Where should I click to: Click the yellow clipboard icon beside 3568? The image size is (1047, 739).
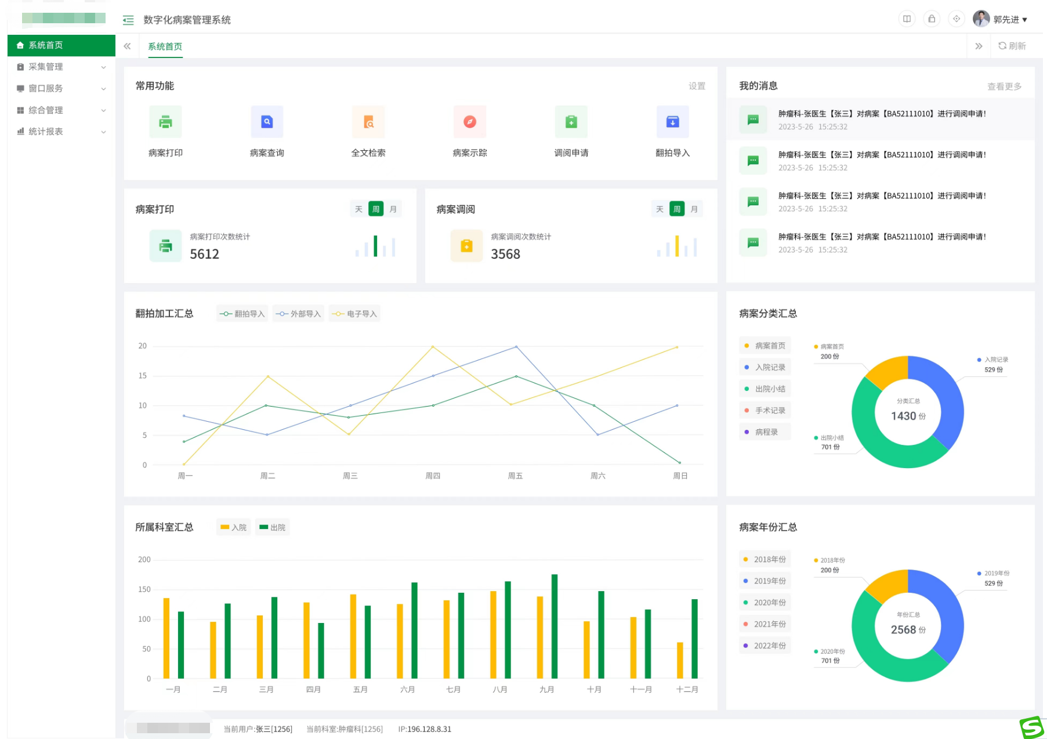coord(466,246)
